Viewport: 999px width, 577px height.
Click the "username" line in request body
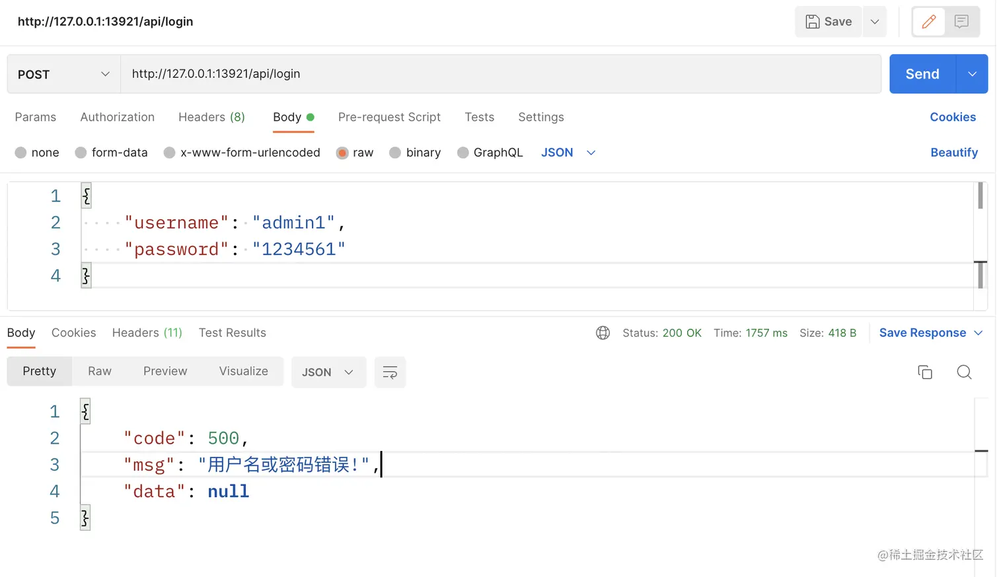[235, 222]
